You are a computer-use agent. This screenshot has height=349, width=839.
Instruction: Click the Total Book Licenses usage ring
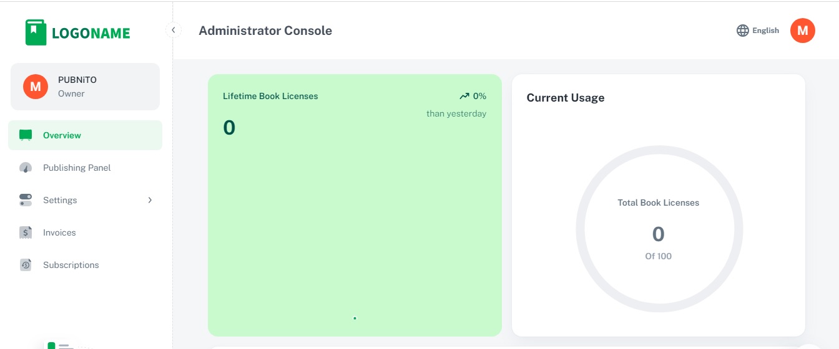(659, 229)
